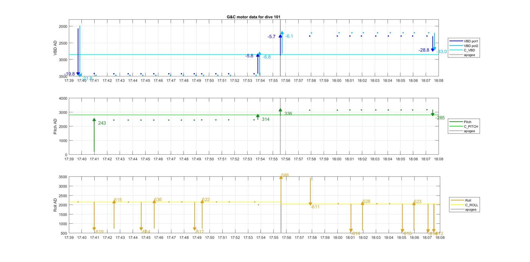Click the "Roll AD" y-axis label
Image resolution: width=530 pixels, height=262 pixels.
[55, 205]
